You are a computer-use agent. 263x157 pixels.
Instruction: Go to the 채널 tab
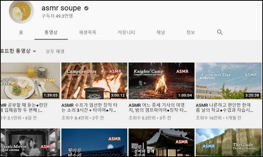click(161, 32)
